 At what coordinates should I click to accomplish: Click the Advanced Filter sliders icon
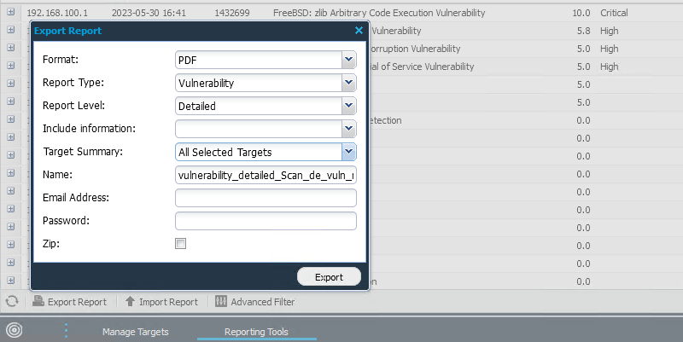pyautogui.click(x=221, y=302)
